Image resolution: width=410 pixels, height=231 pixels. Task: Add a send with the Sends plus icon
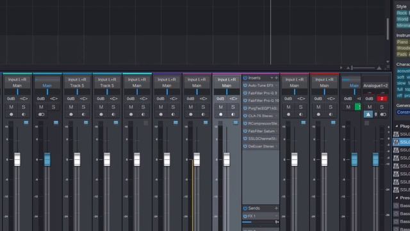276,209
